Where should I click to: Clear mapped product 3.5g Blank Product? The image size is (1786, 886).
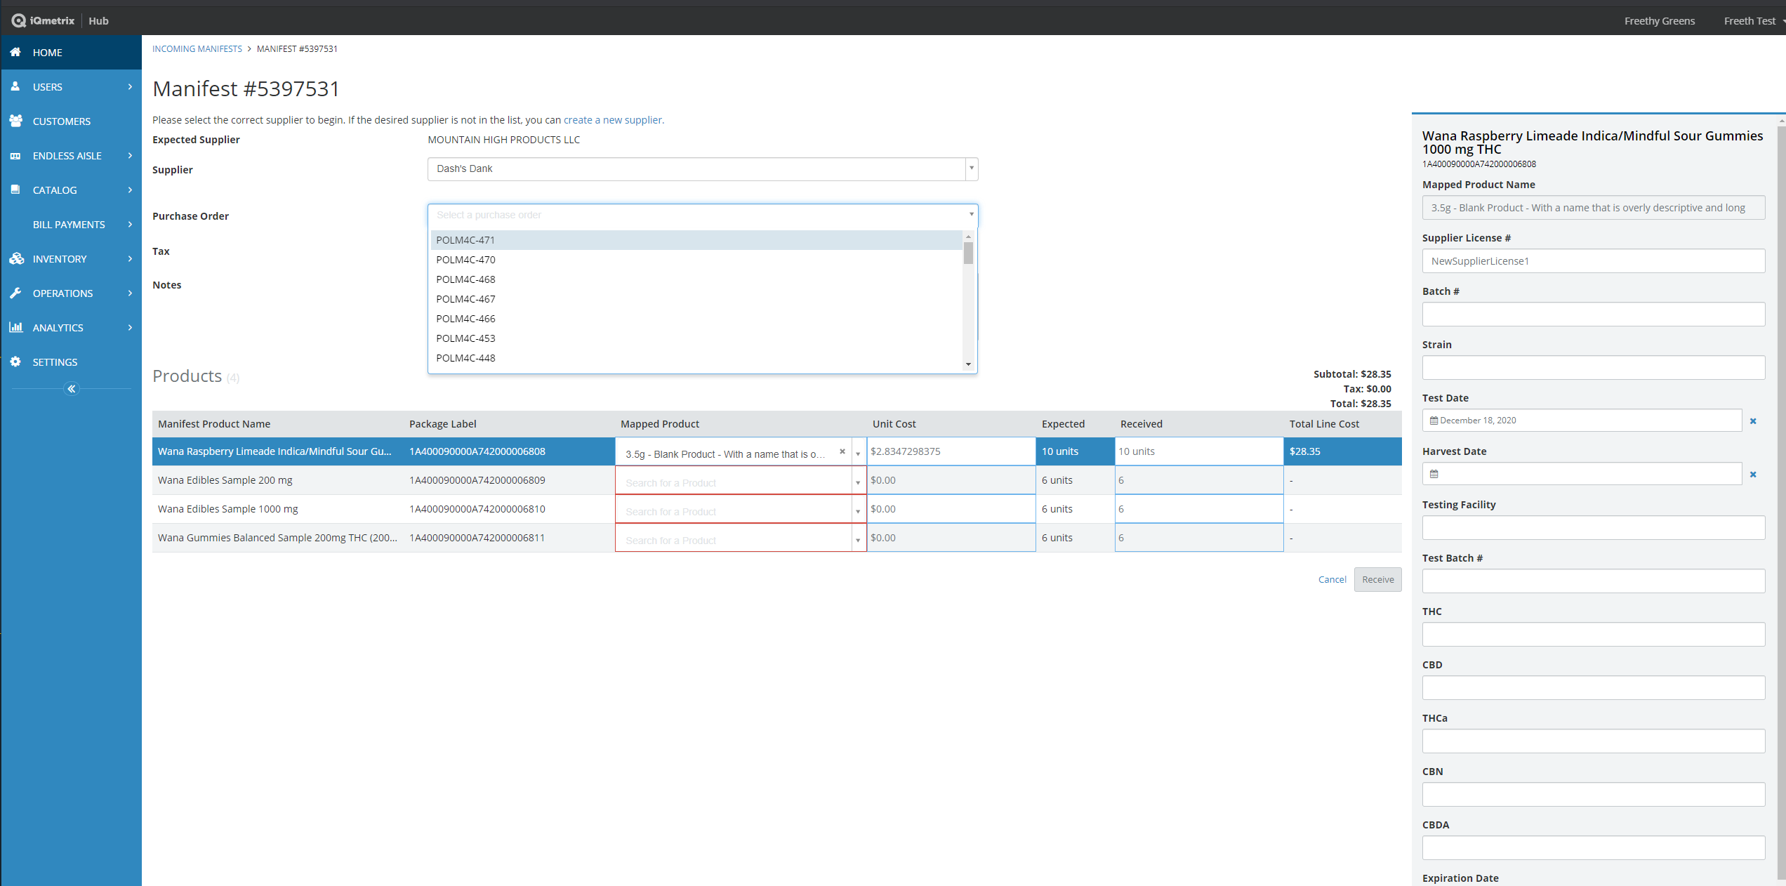point(842,451)
